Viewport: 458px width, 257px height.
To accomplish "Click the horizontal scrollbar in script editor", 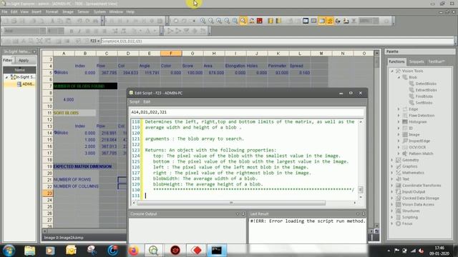I will click(x=230, y=203).
